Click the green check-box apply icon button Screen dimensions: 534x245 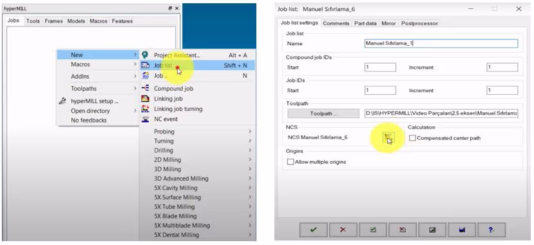pos(373,230)
